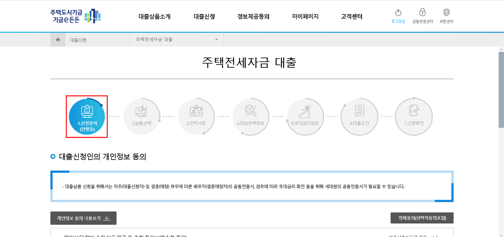Click the 로그아웃 power icon
The width and height of the screenshot is (504, 237).
[398, 13]
